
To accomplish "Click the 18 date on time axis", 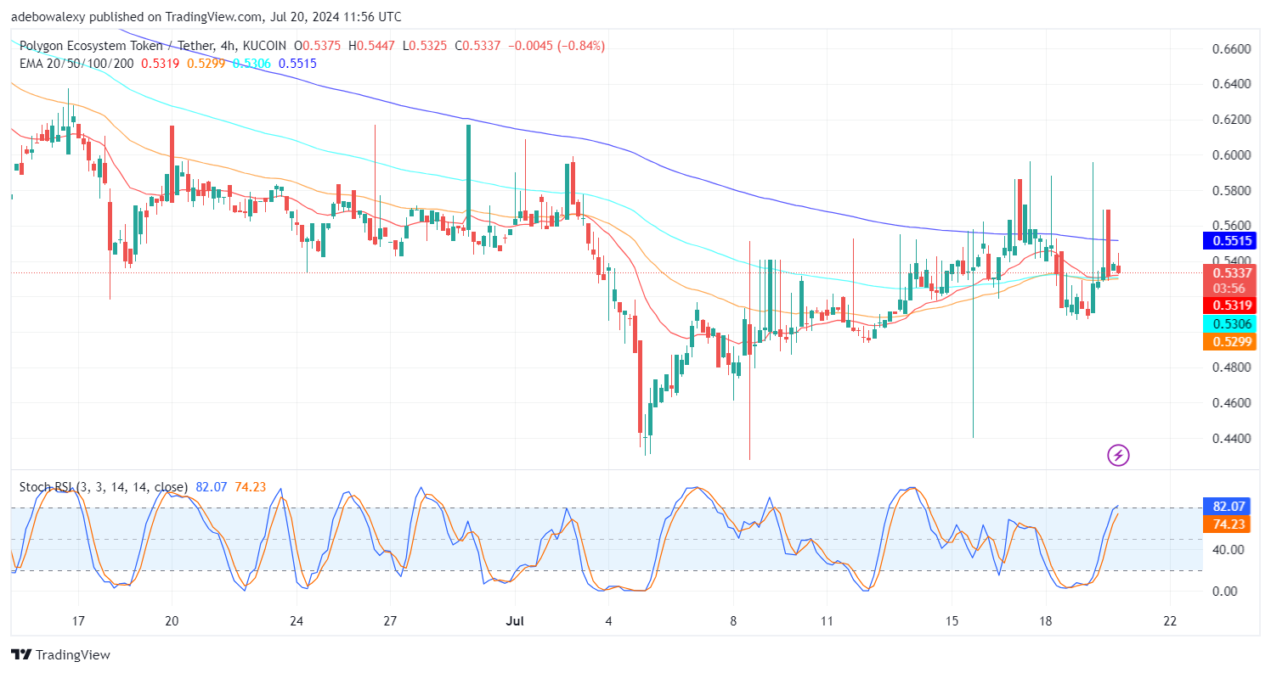I will point(1046,620).
